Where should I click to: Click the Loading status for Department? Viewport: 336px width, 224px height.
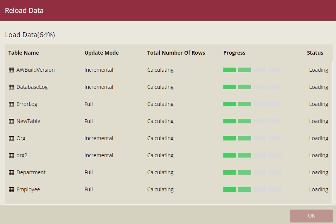pos(318,172)
